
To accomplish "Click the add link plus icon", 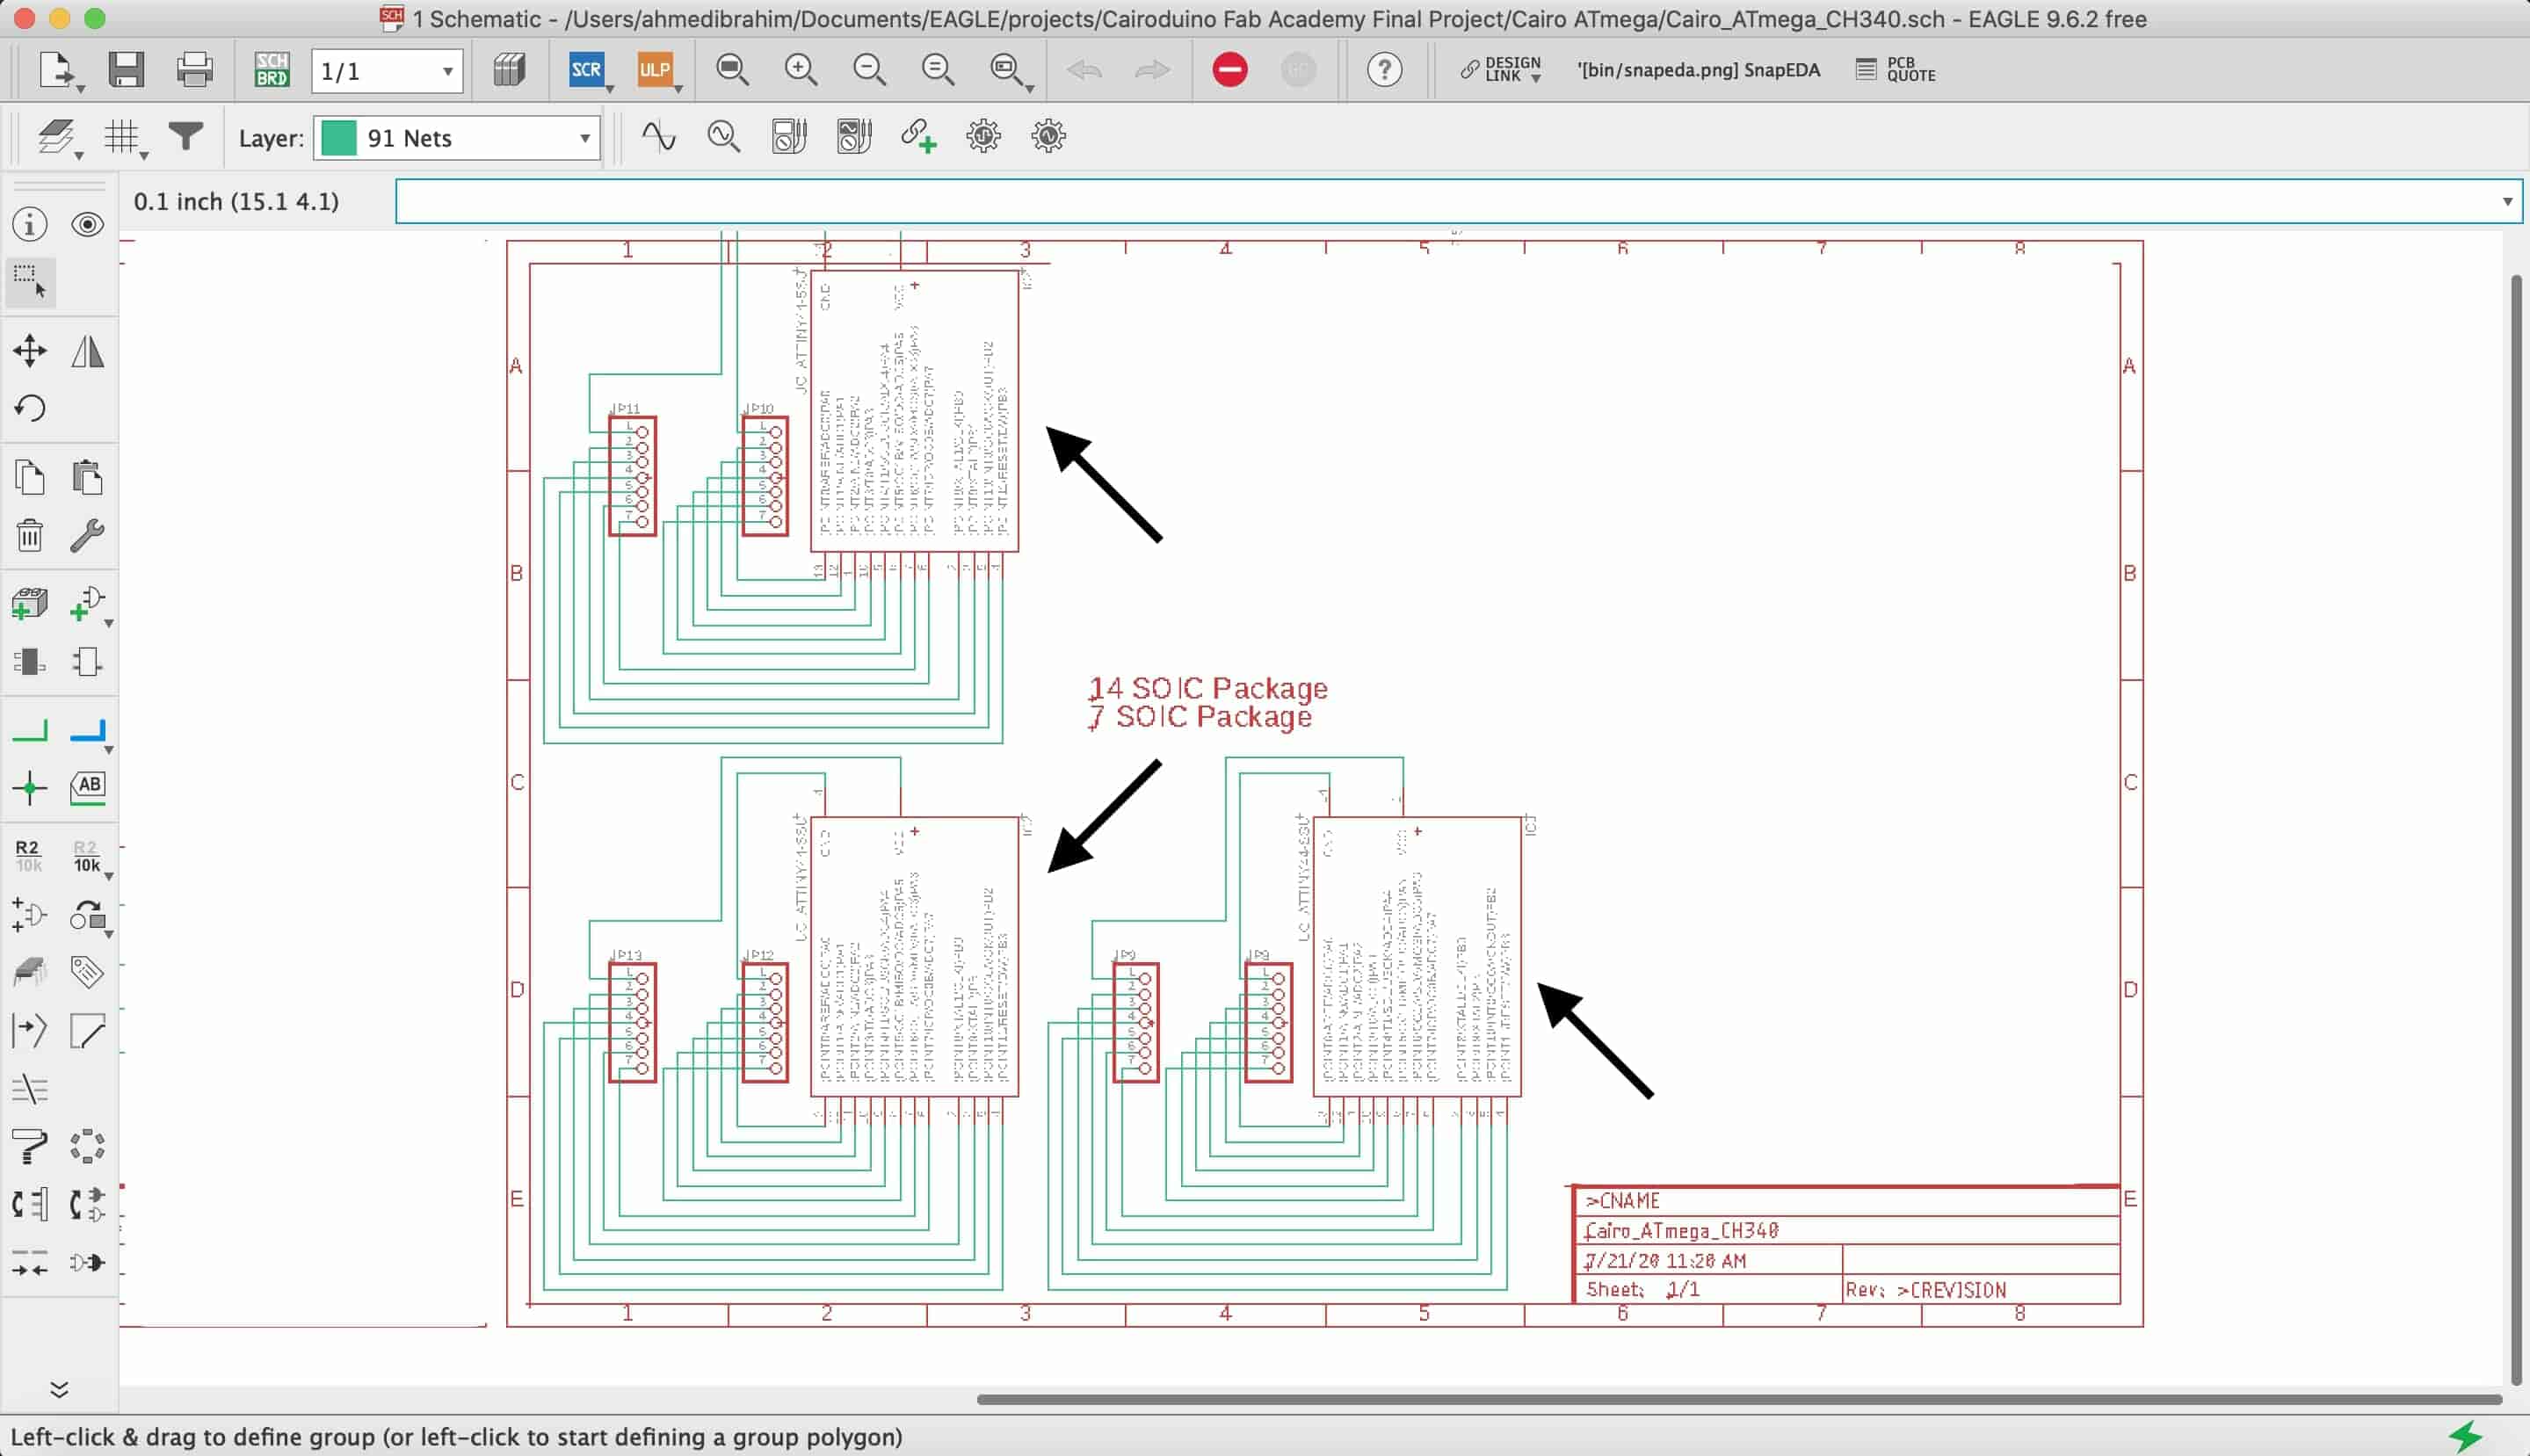I will pyautogui.click(x=918, y=136).
